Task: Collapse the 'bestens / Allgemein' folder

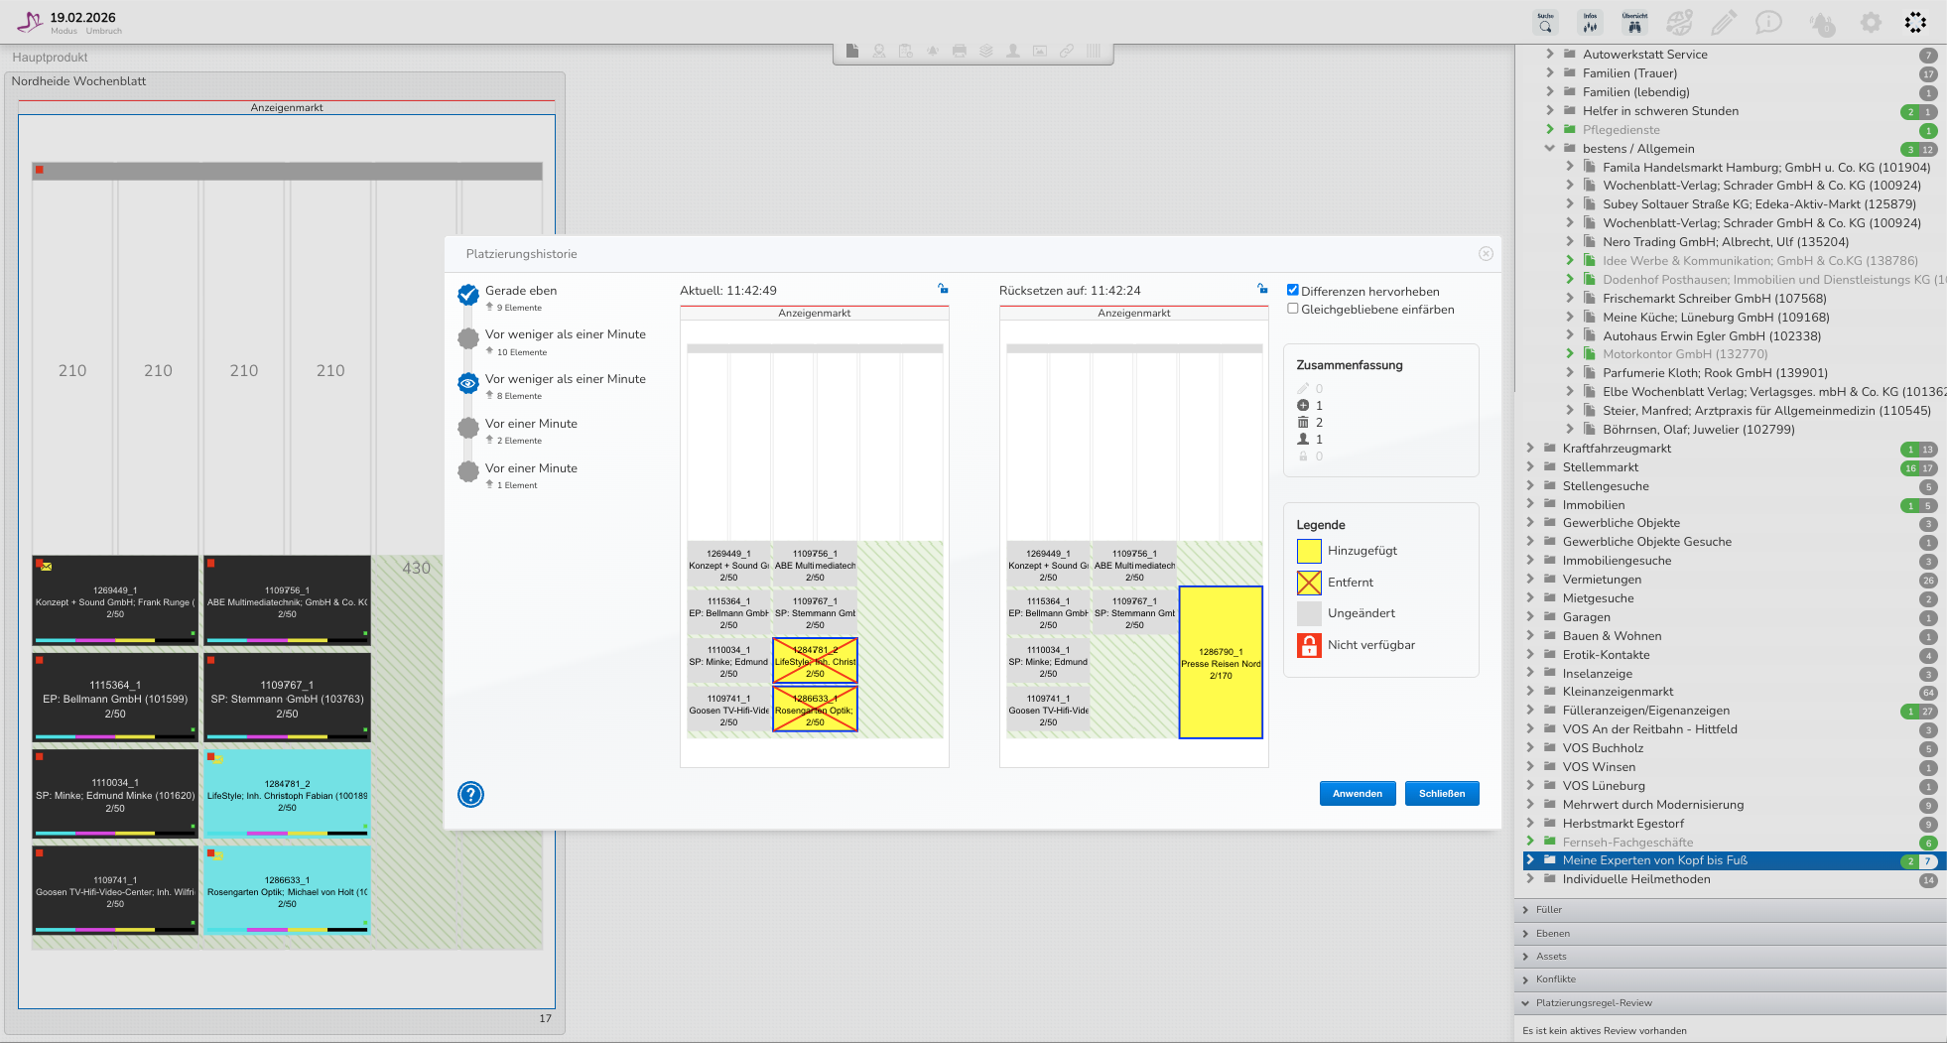Action: click(1549, 149)
